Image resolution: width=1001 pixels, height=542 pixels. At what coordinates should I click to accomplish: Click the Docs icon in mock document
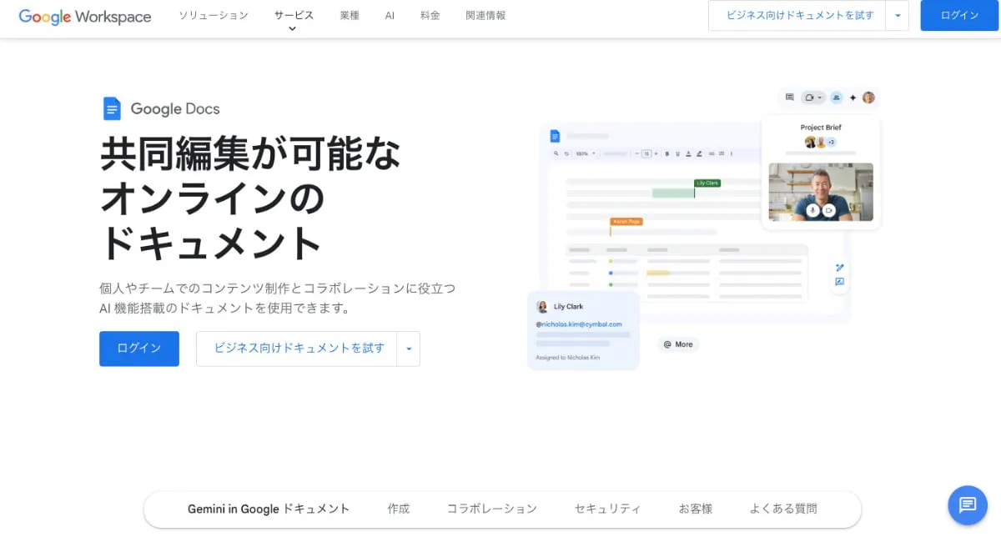(x=555, y=136)
